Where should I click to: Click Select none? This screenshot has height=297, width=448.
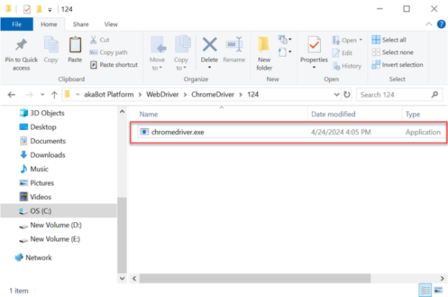(393, 52)
